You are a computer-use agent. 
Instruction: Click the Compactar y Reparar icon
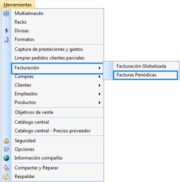tap(6, 168)
